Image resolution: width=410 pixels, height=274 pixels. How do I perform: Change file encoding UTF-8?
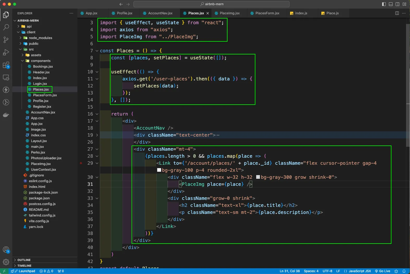coord(327,271)
